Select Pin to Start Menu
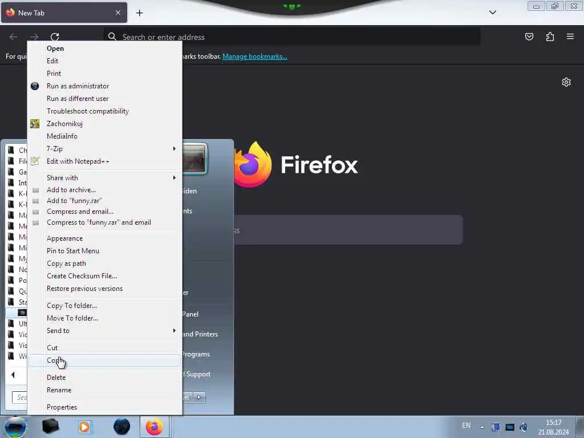 point(105,251)
